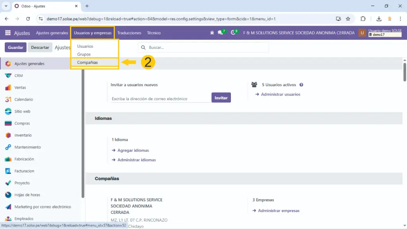
Task: Click the help icon beside Usuarios activos
Action: tap(301, 85)
